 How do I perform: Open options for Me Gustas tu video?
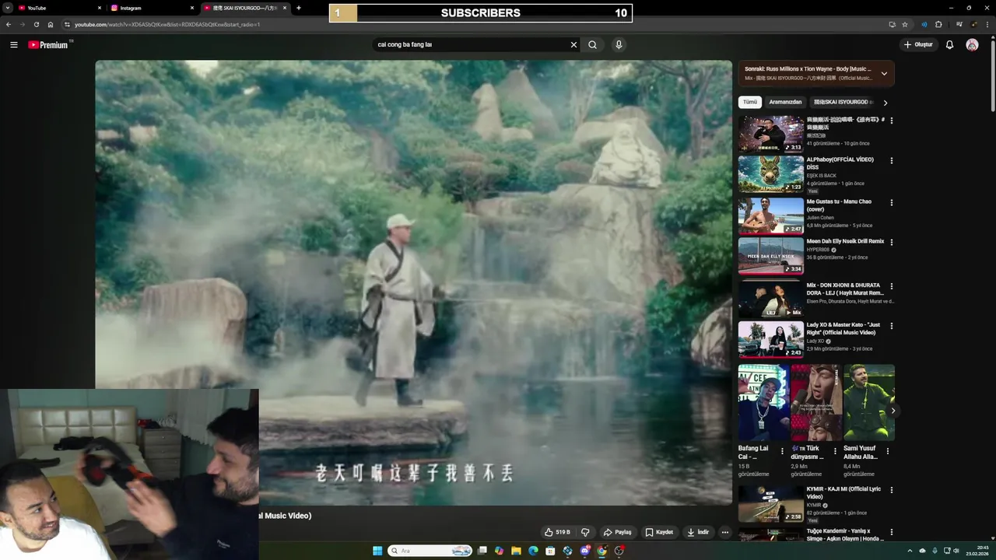pyautogui.click(x=891, y=202)
